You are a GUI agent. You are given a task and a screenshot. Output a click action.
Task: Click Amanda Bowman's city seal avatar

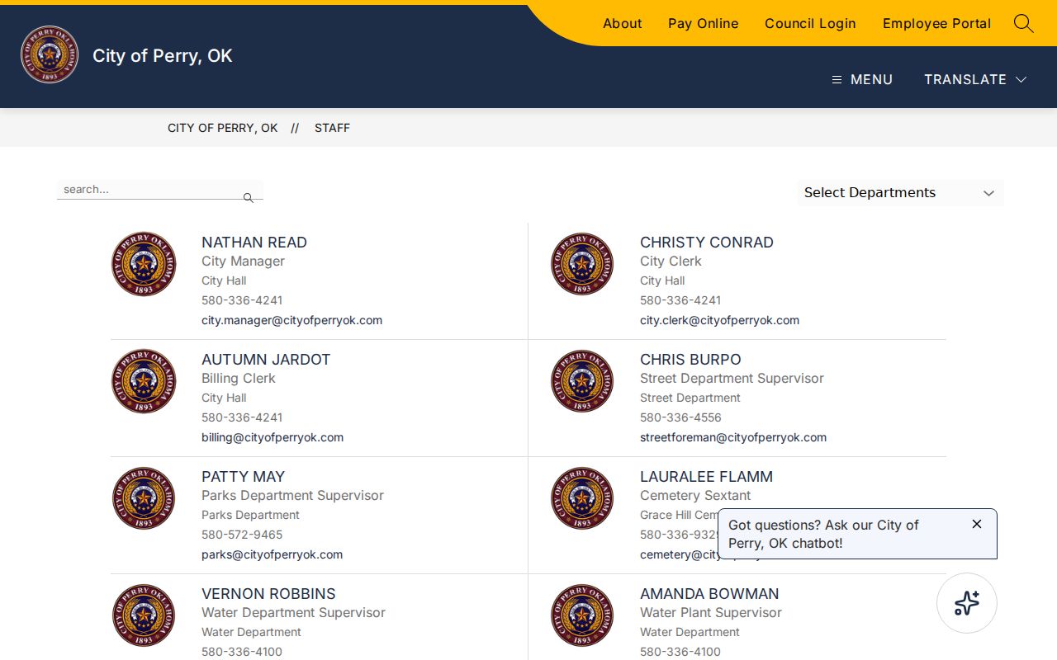pos(582,615)
